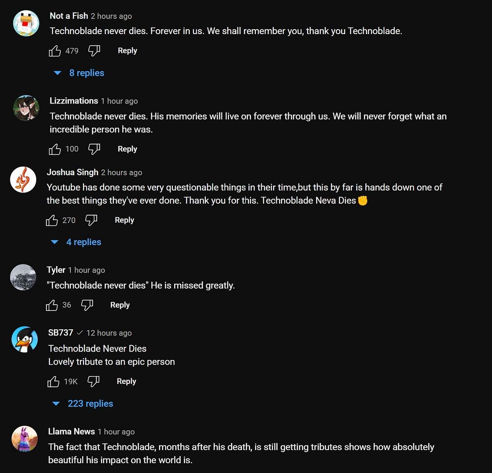
Task: Like the Lizzimations comment
Action: click(x=55, y=149)
